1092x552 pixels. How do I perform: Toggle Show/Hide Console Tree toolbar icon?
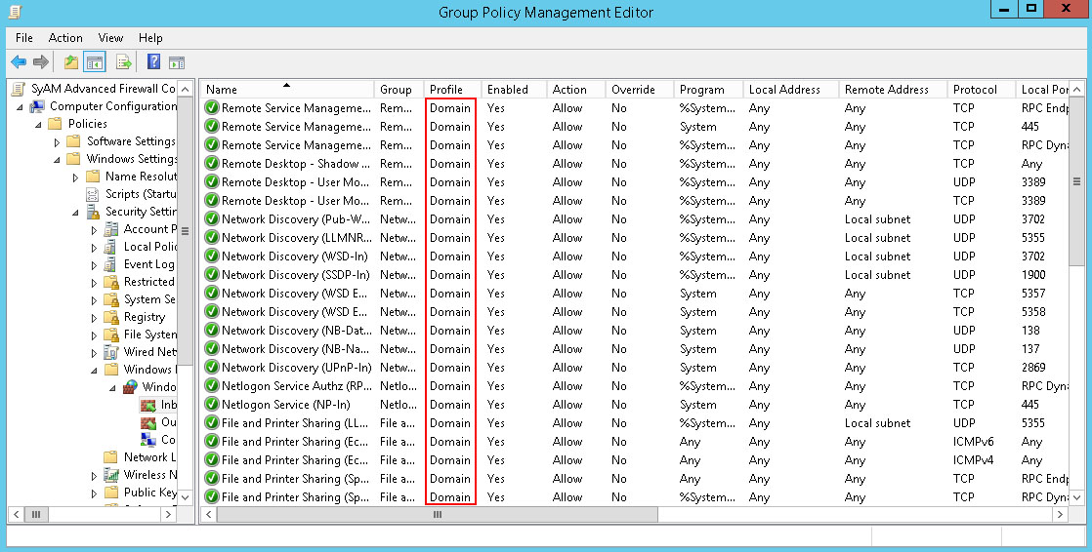[x=95, y=62]
